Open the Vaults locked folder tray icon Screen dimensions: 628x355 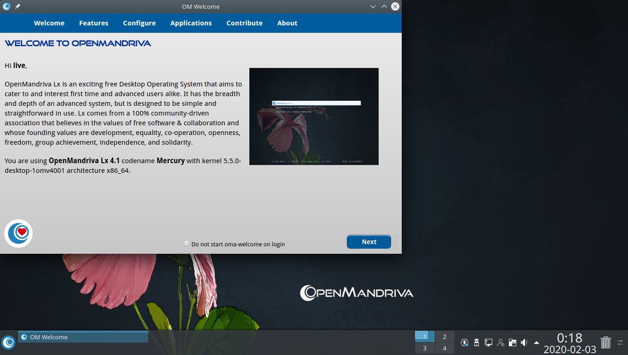[513, 343]
